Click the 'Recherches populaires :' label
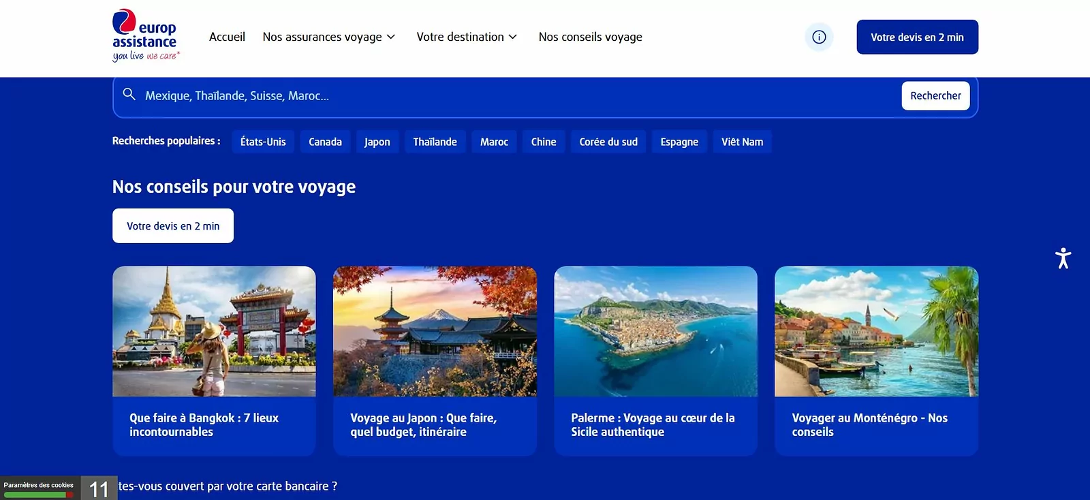Viewport: 1090px width, 500px height. (x=166, y=141)
